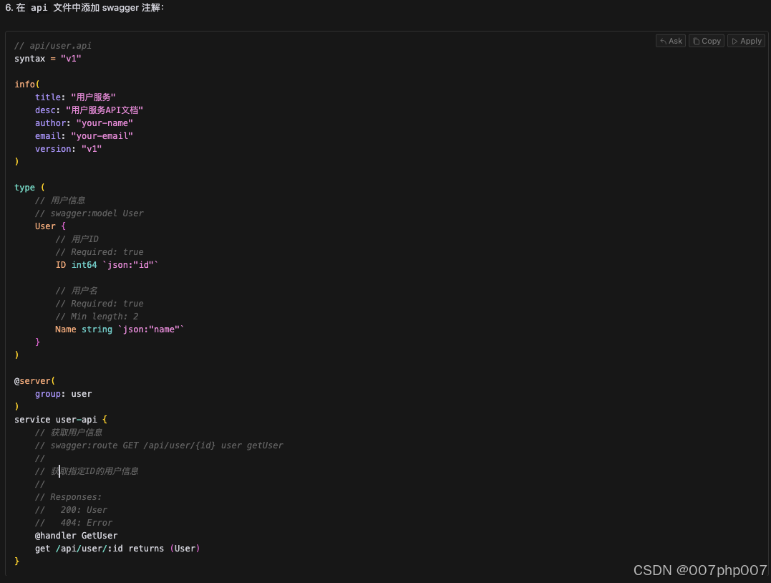
Task: Select the User type definition line
Action: click(50, 226)
